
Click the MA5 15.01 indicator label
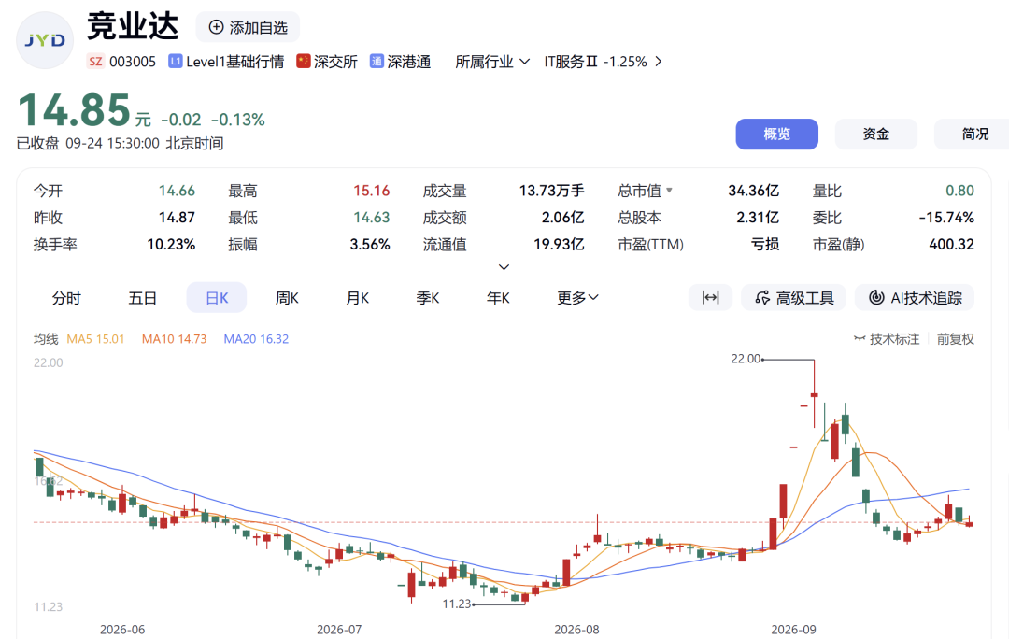tap(95, 338)
